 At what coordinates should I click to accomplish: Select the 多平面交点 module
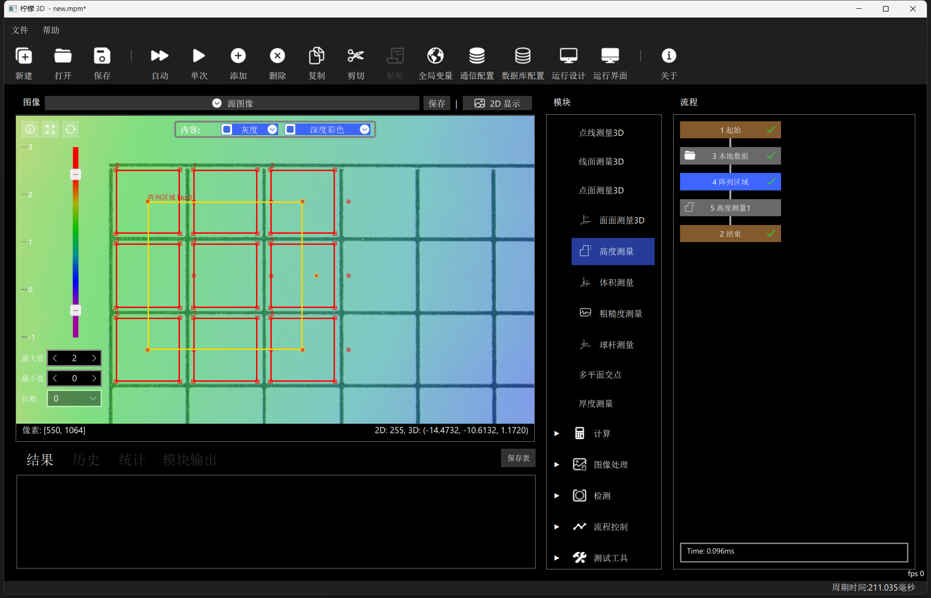[600, 375]
